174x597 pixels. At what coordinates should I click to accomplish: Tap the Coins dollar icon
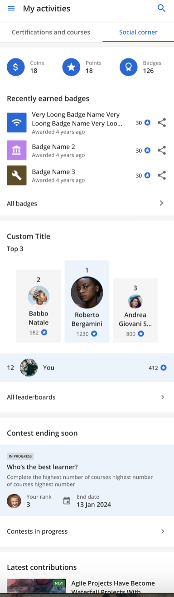pos(16,67)
